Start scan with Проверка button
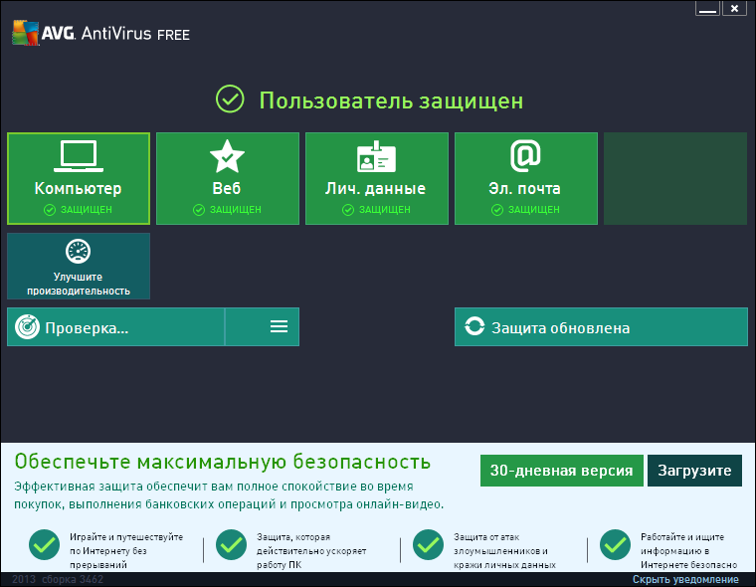The height and width of the screenshot is (587, 756). [115, 327]
